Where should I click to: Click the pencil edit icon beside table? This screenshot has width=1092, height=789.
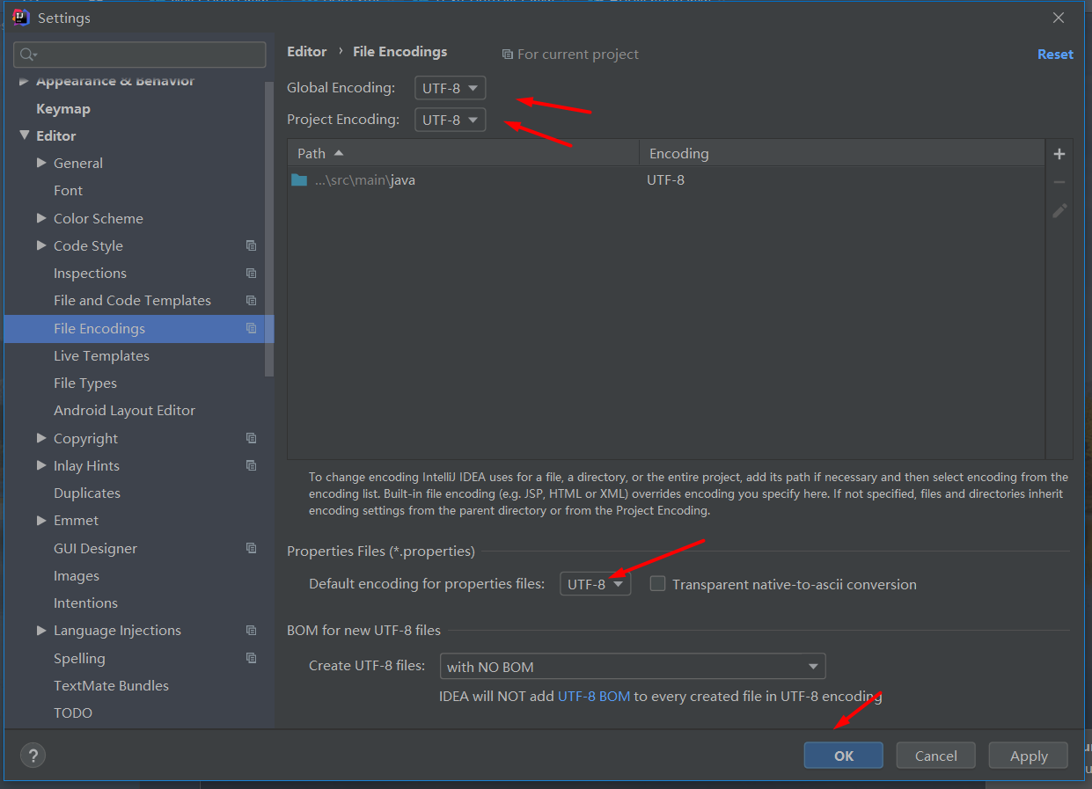tap(1059, 211)
